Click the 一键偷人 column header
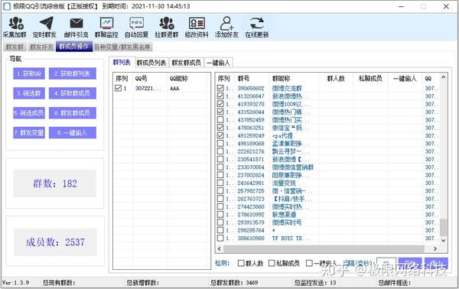 [405, 79]
